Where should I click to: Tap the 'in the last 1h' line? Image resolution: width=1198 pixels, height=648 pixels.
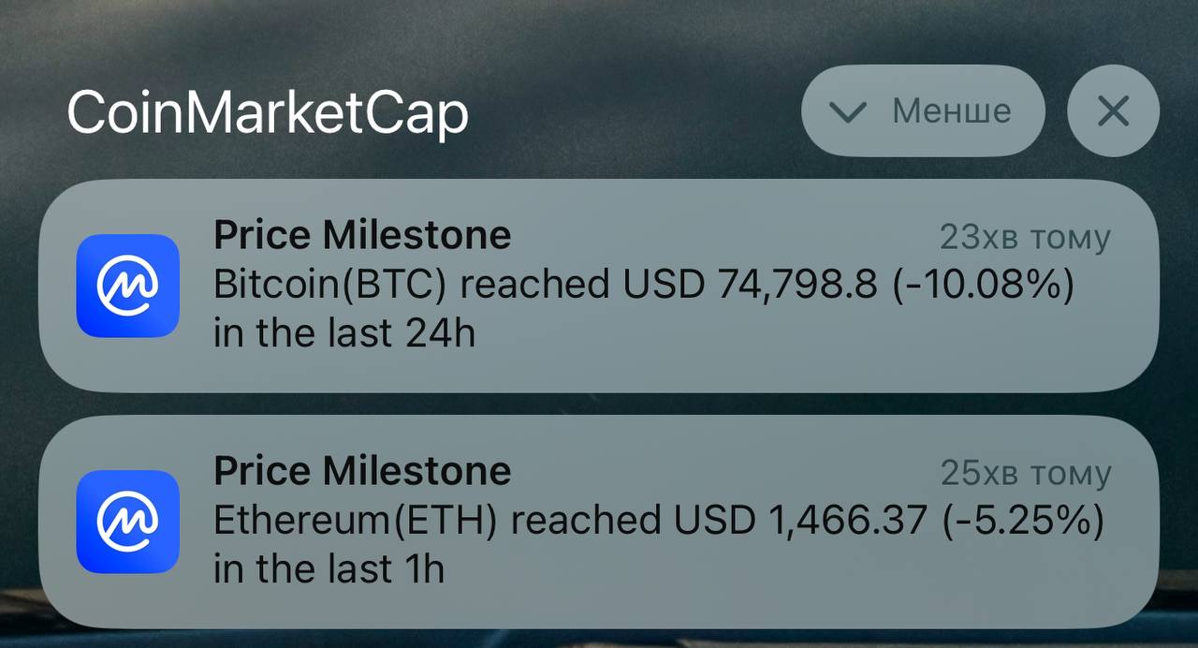329,569
